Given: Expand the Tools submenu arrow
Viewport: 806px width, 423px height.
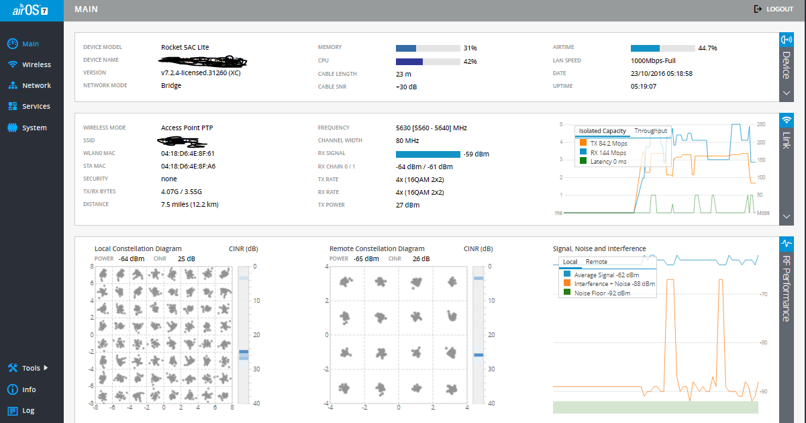Looking at the screenshot, I should click(x=46, y=368).
